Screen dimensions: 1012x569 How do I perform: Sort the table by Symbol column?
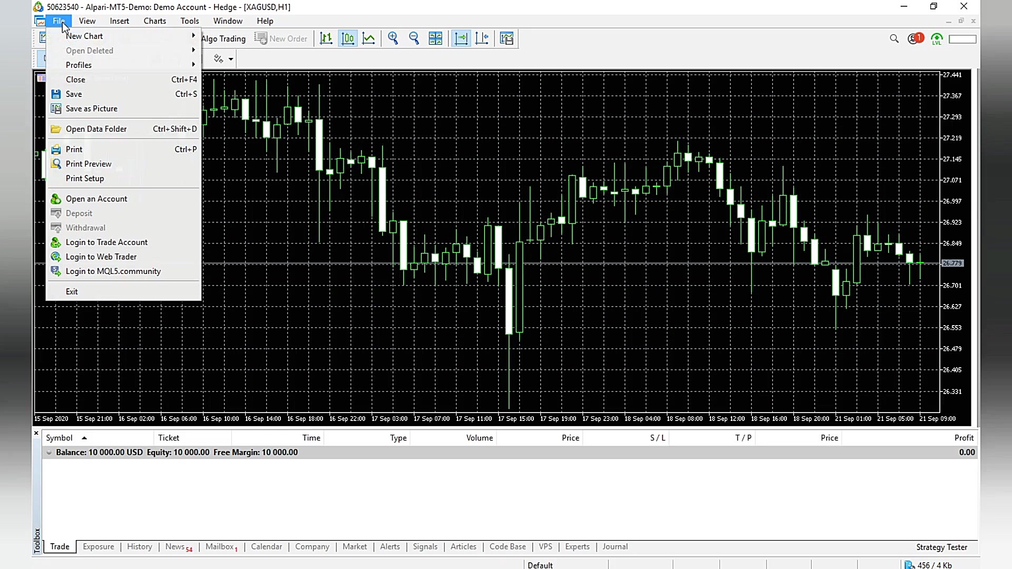click(59, 438)
